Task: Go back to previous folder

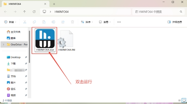Action: pyautogui.click(x=6, y=12)
